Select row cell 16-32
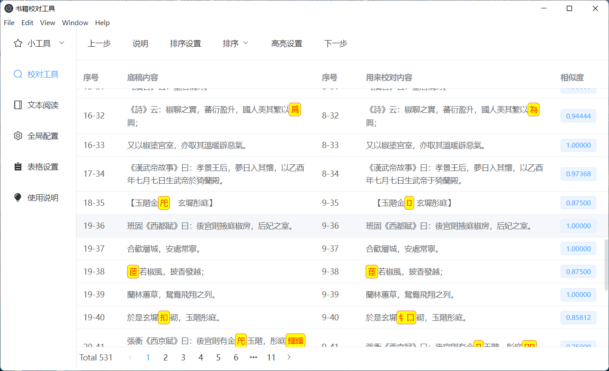 click(94, 116)
